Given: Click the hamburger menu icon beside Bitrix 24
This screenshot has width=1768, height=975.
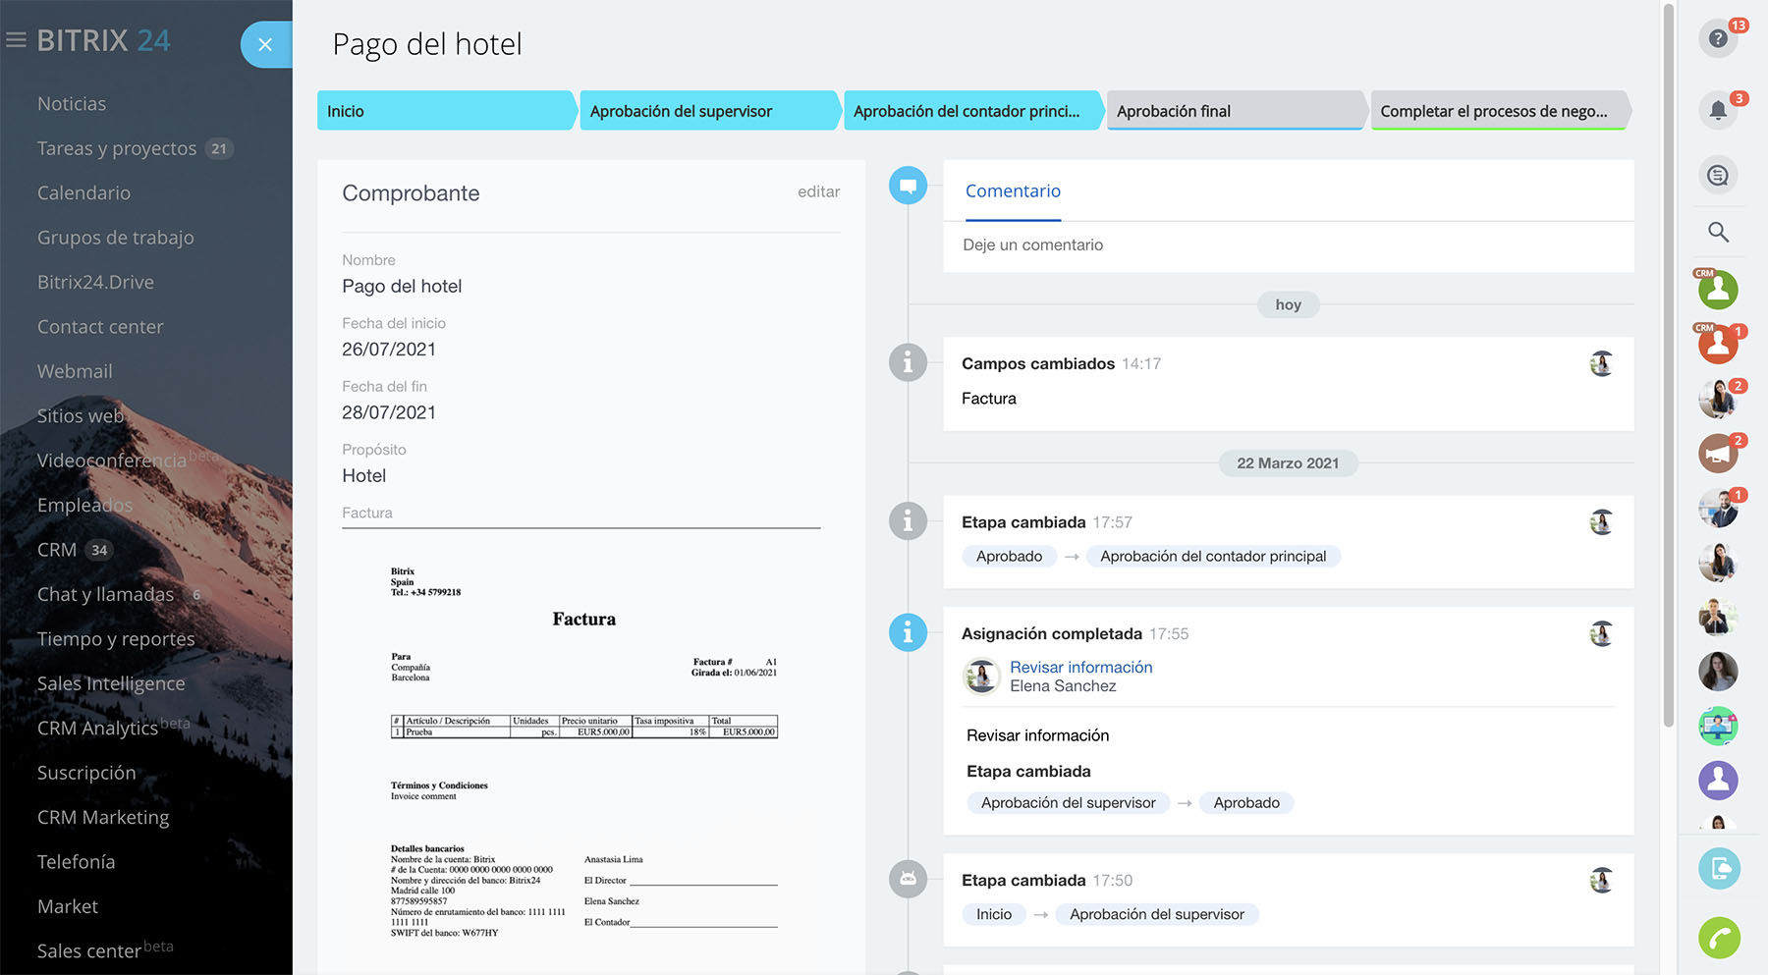Looking at the screenshot, I should (x=16, y=40).
